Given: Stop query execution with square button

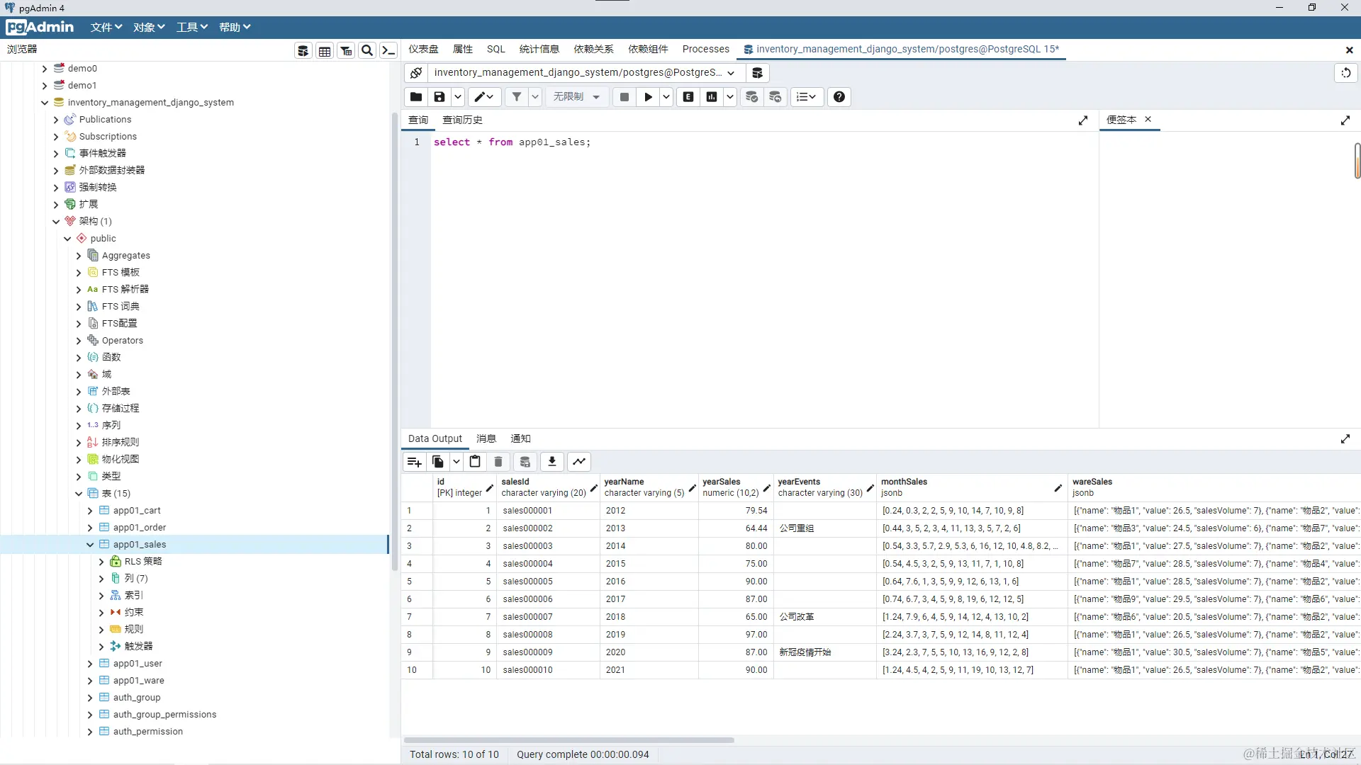Looking at the screenshot, I should [625, 97].
